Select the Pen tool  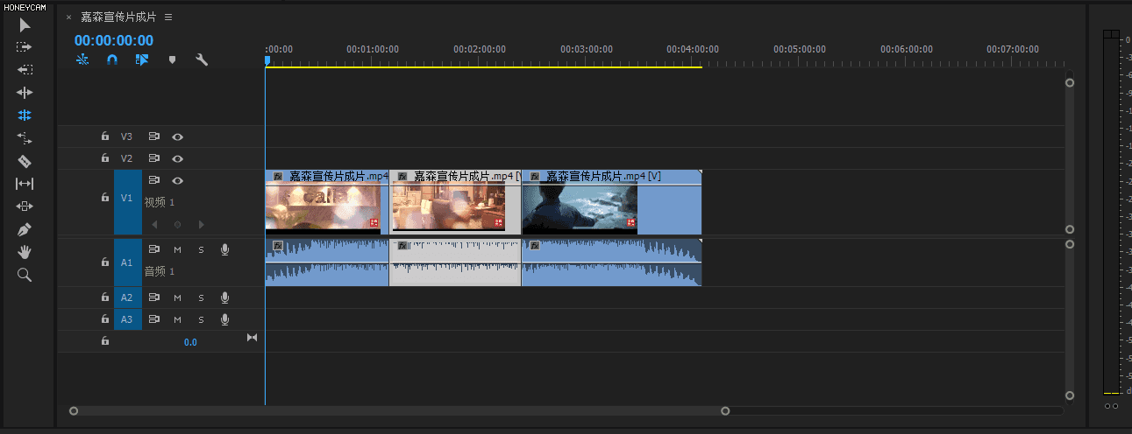[x=25, y=229]
